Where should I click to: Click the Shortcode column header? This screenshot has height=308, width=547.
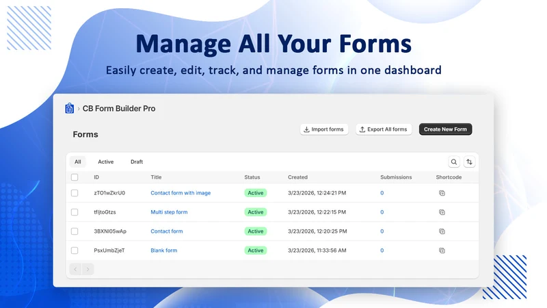[x=449, y=177]
